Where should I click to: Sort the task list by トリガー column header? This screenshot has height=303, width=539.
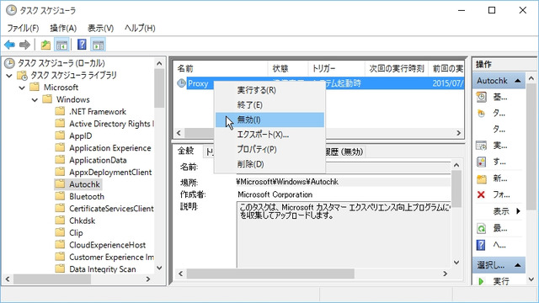[x=336, y=69]
